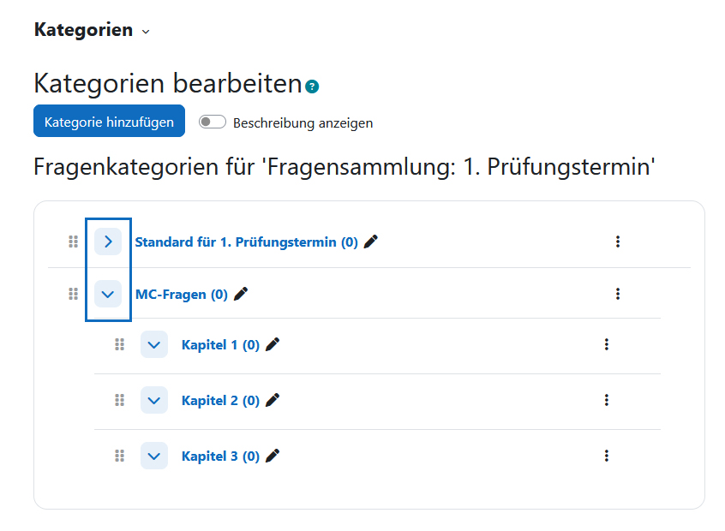Grab drag handle for Kapitel 1
This screenshot has height=531, width=725.
[119, 345]
